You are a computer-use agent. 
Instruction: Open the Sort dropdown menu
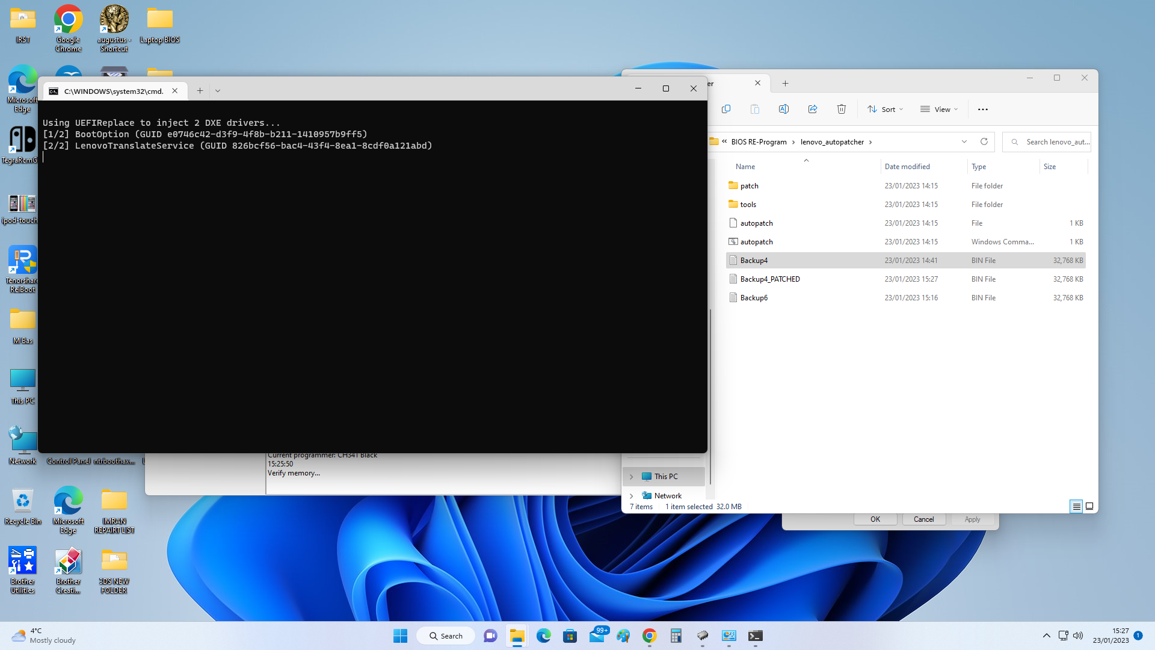885,110
